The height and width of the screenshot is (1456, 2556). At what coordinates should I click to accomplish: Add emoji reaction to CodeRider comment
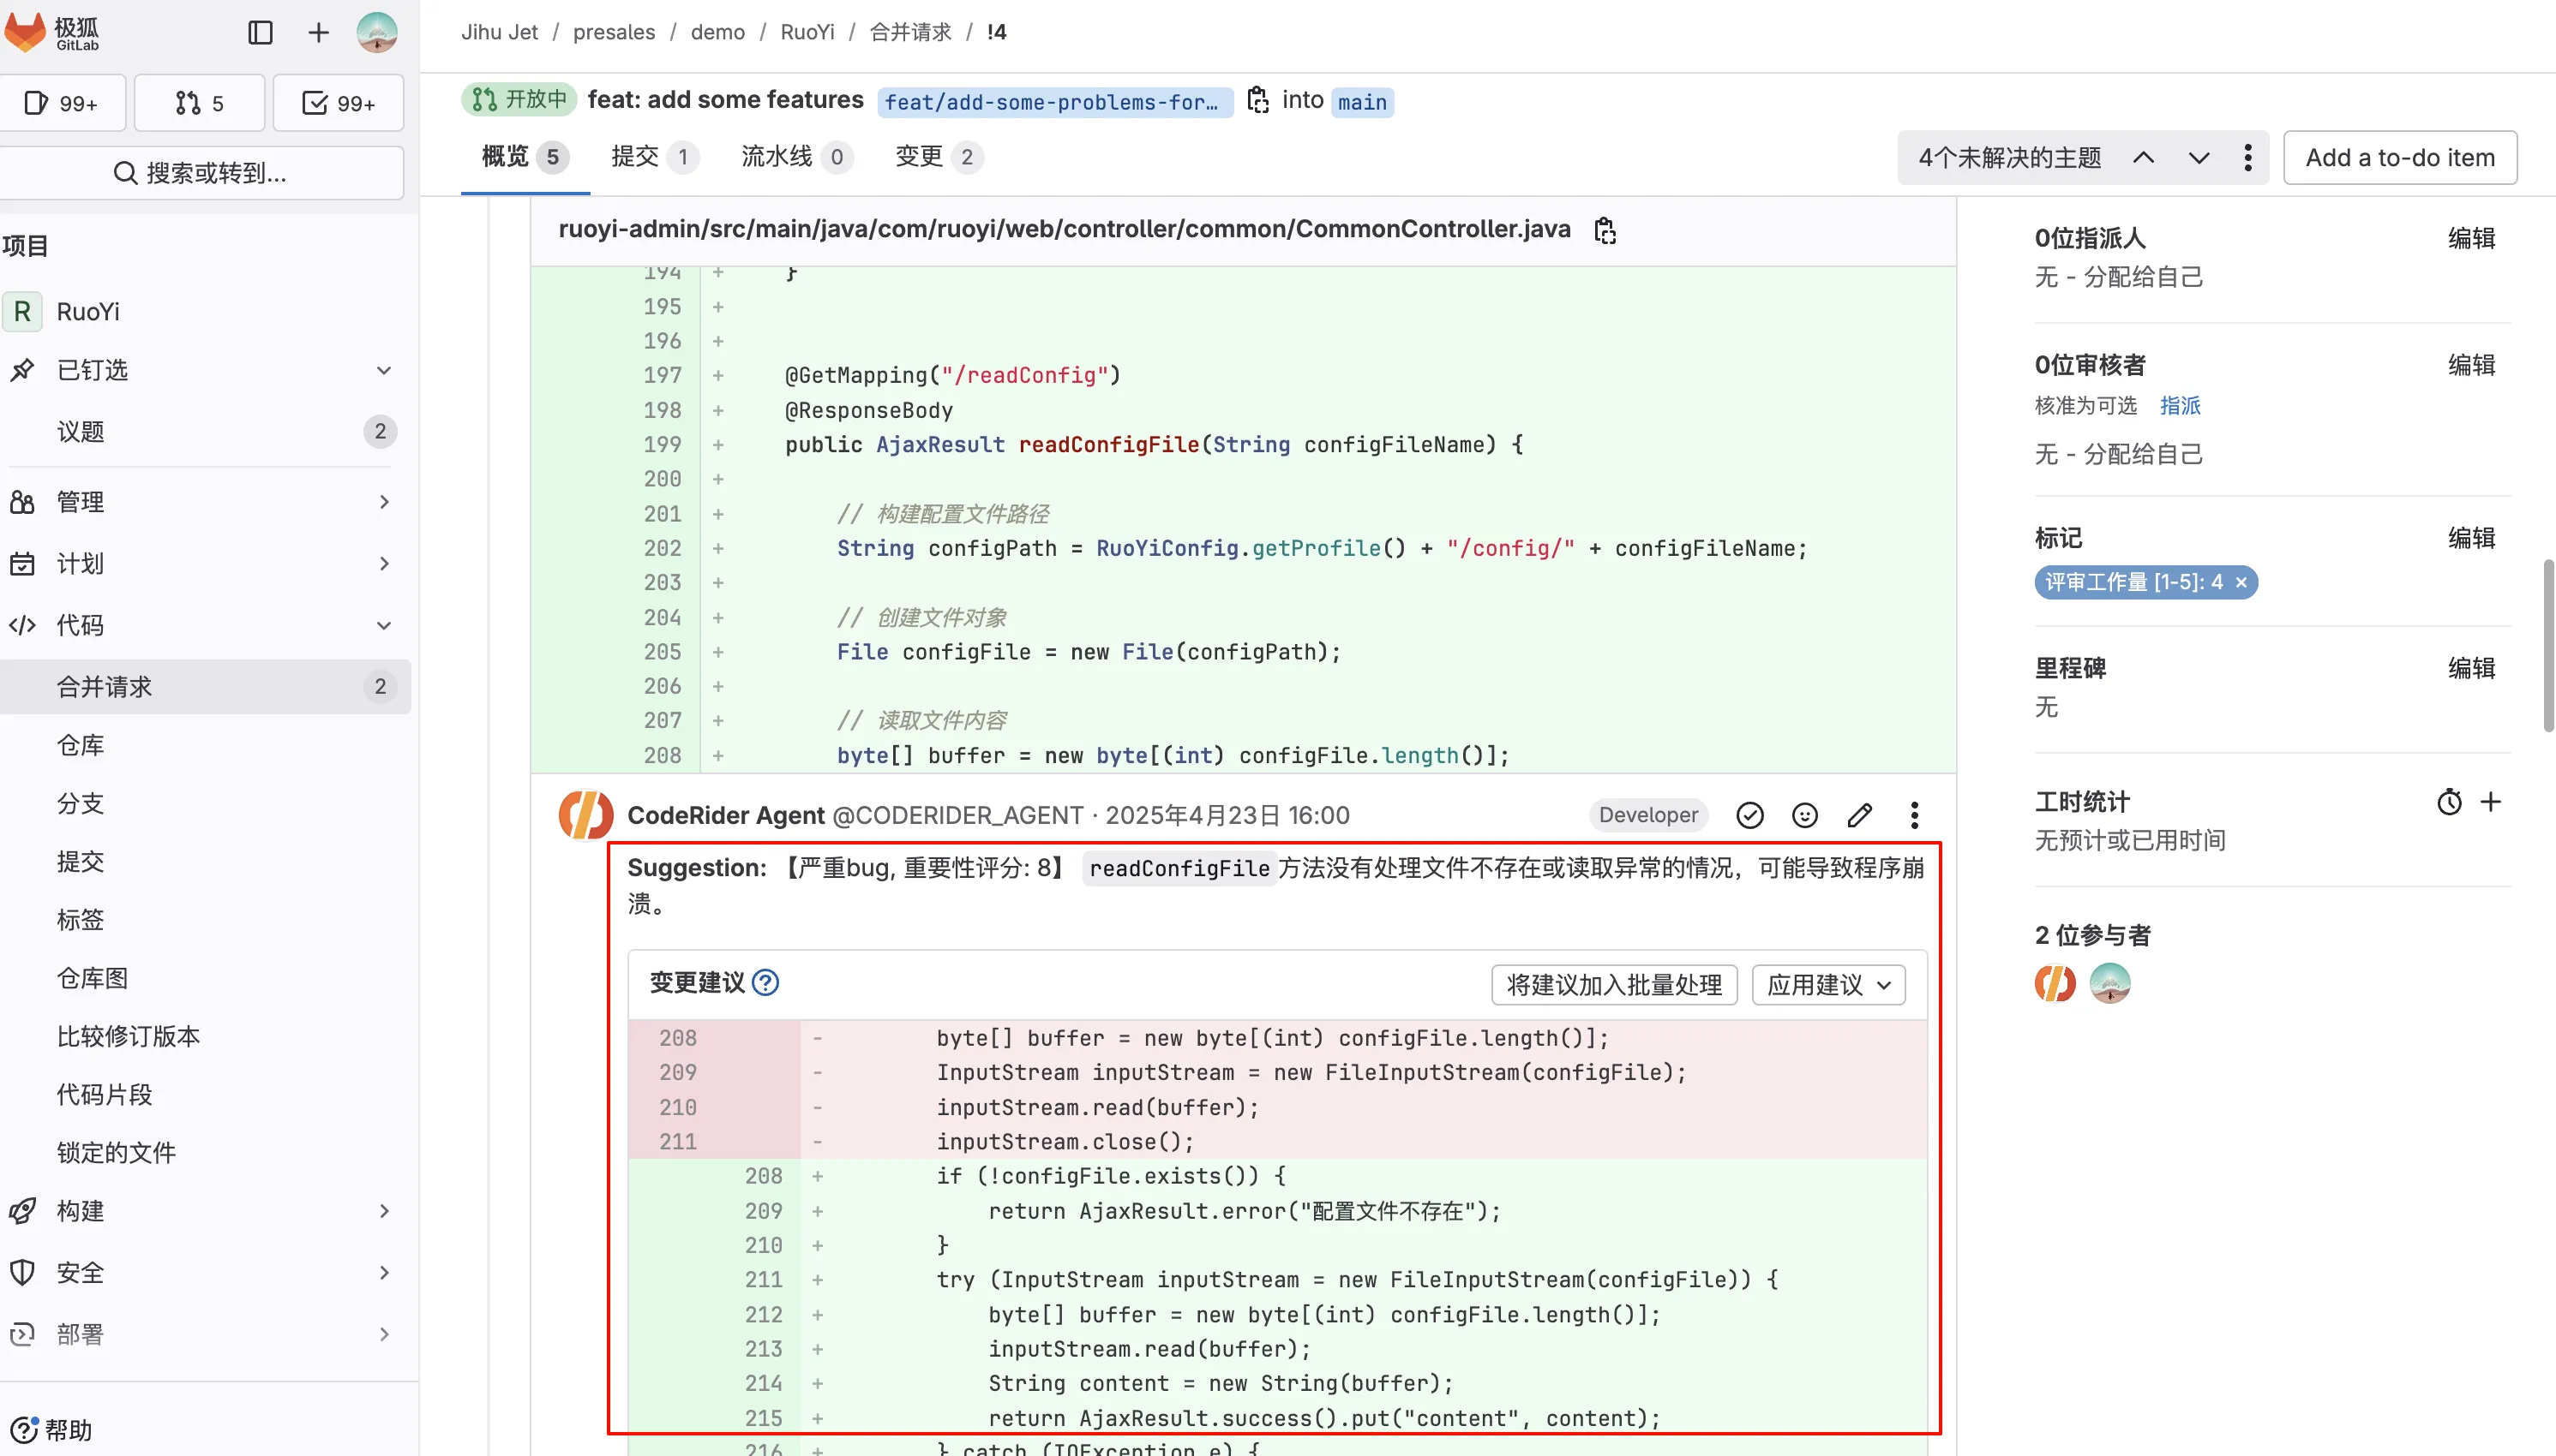[1804, 815]
